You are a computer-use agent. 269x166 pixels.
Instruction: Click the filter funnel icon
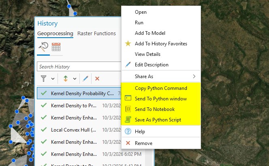tap(44, 79)
